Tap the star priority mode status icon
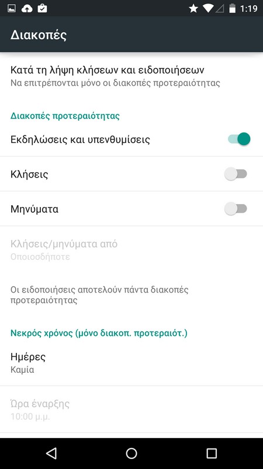The width and height of the screenshot is (263, 469). [193, 9]
